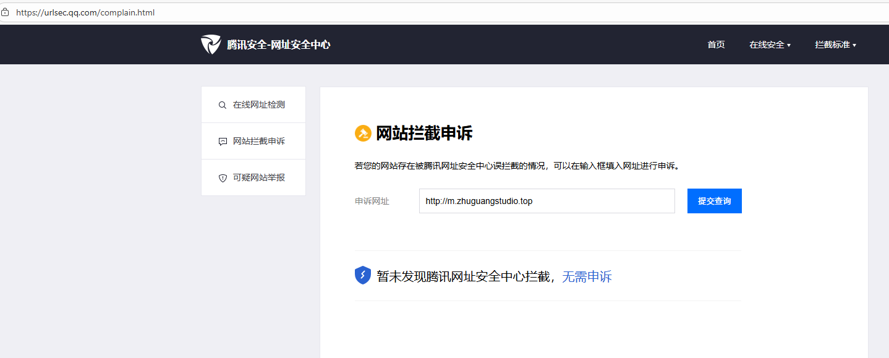Click the 暂未发现腾讯网址安全中心拦截 result text

pyautogui.click(x=463, y=276)
